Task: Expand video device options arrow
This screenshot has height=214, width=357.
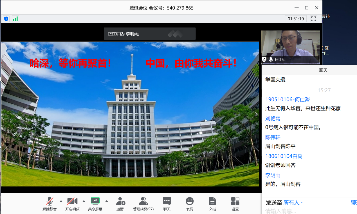Action: point(83,201)
